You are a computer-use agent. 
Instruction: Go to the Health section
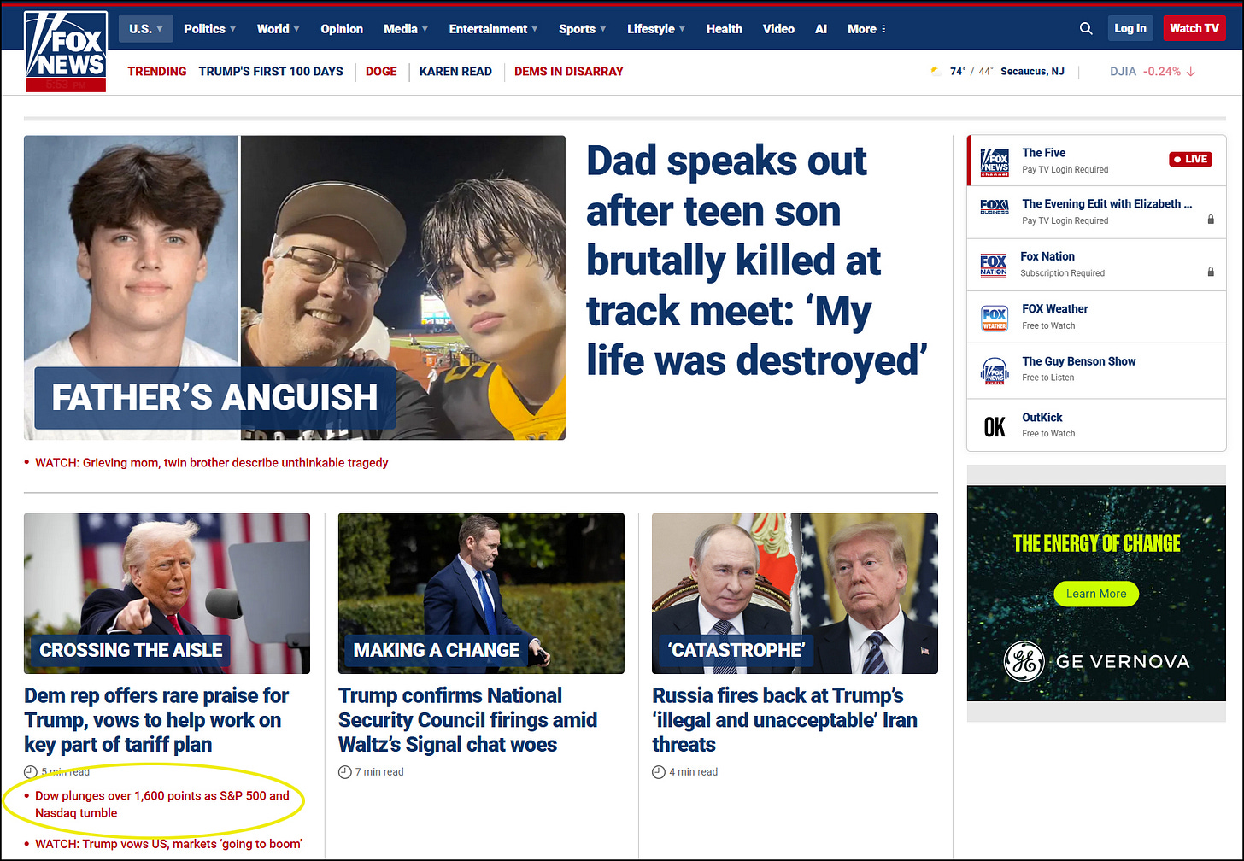(x=725, y=29)
